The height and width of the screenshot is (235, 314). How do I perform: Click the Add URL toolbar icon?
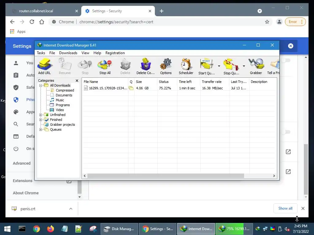tap(44, 66)
